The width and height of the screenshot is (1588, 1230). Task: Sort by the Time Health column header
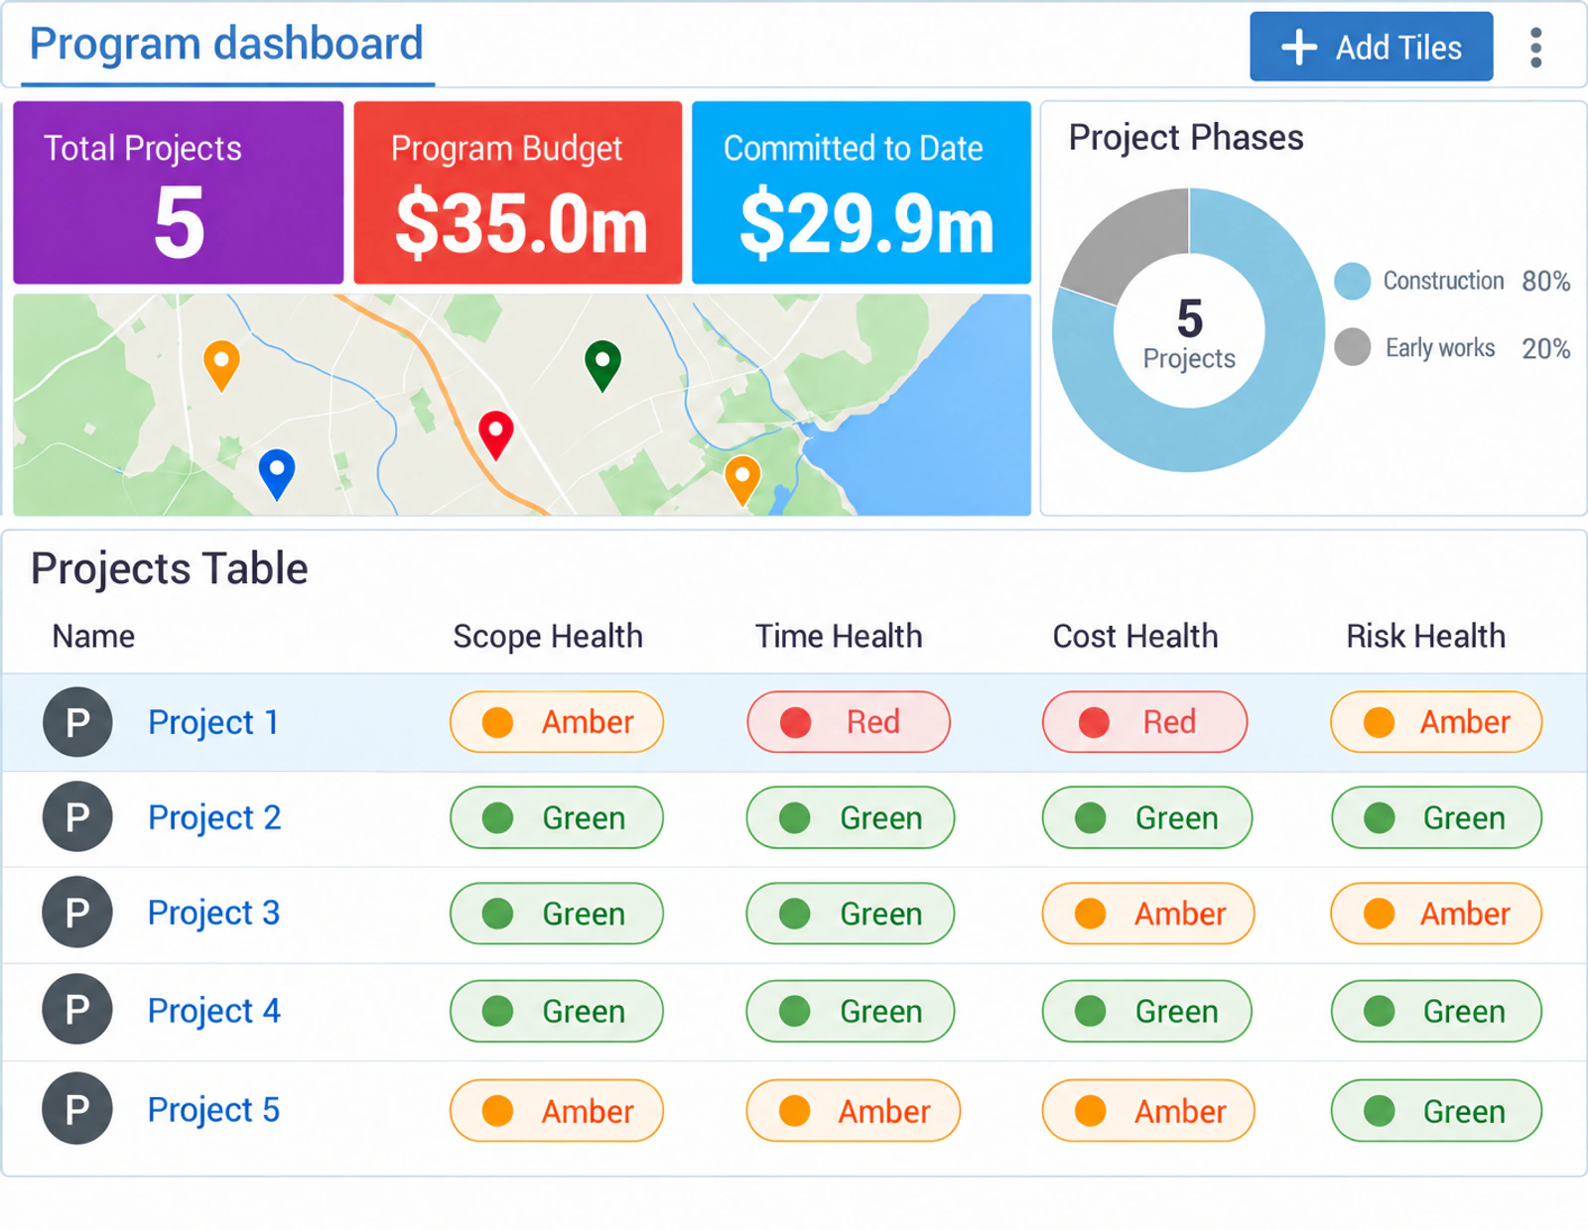click(x=839, y=636)
